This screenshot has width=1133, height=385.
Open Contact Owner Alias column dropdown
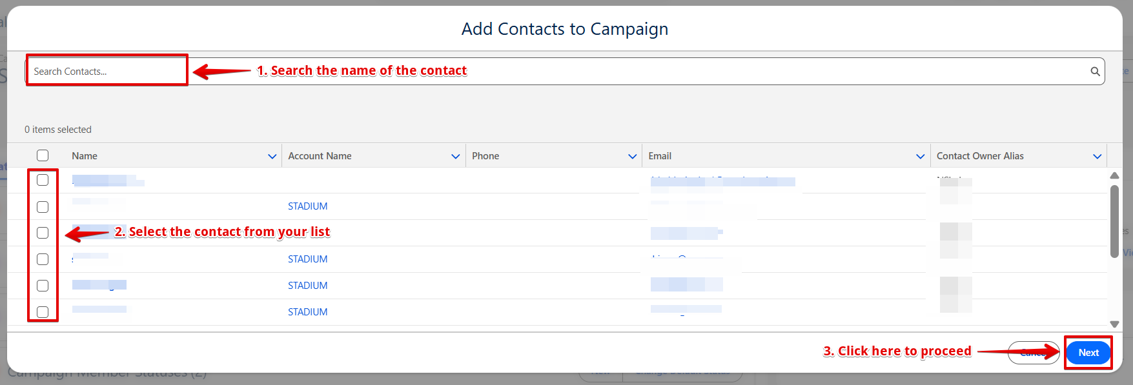click(1097, 156)
